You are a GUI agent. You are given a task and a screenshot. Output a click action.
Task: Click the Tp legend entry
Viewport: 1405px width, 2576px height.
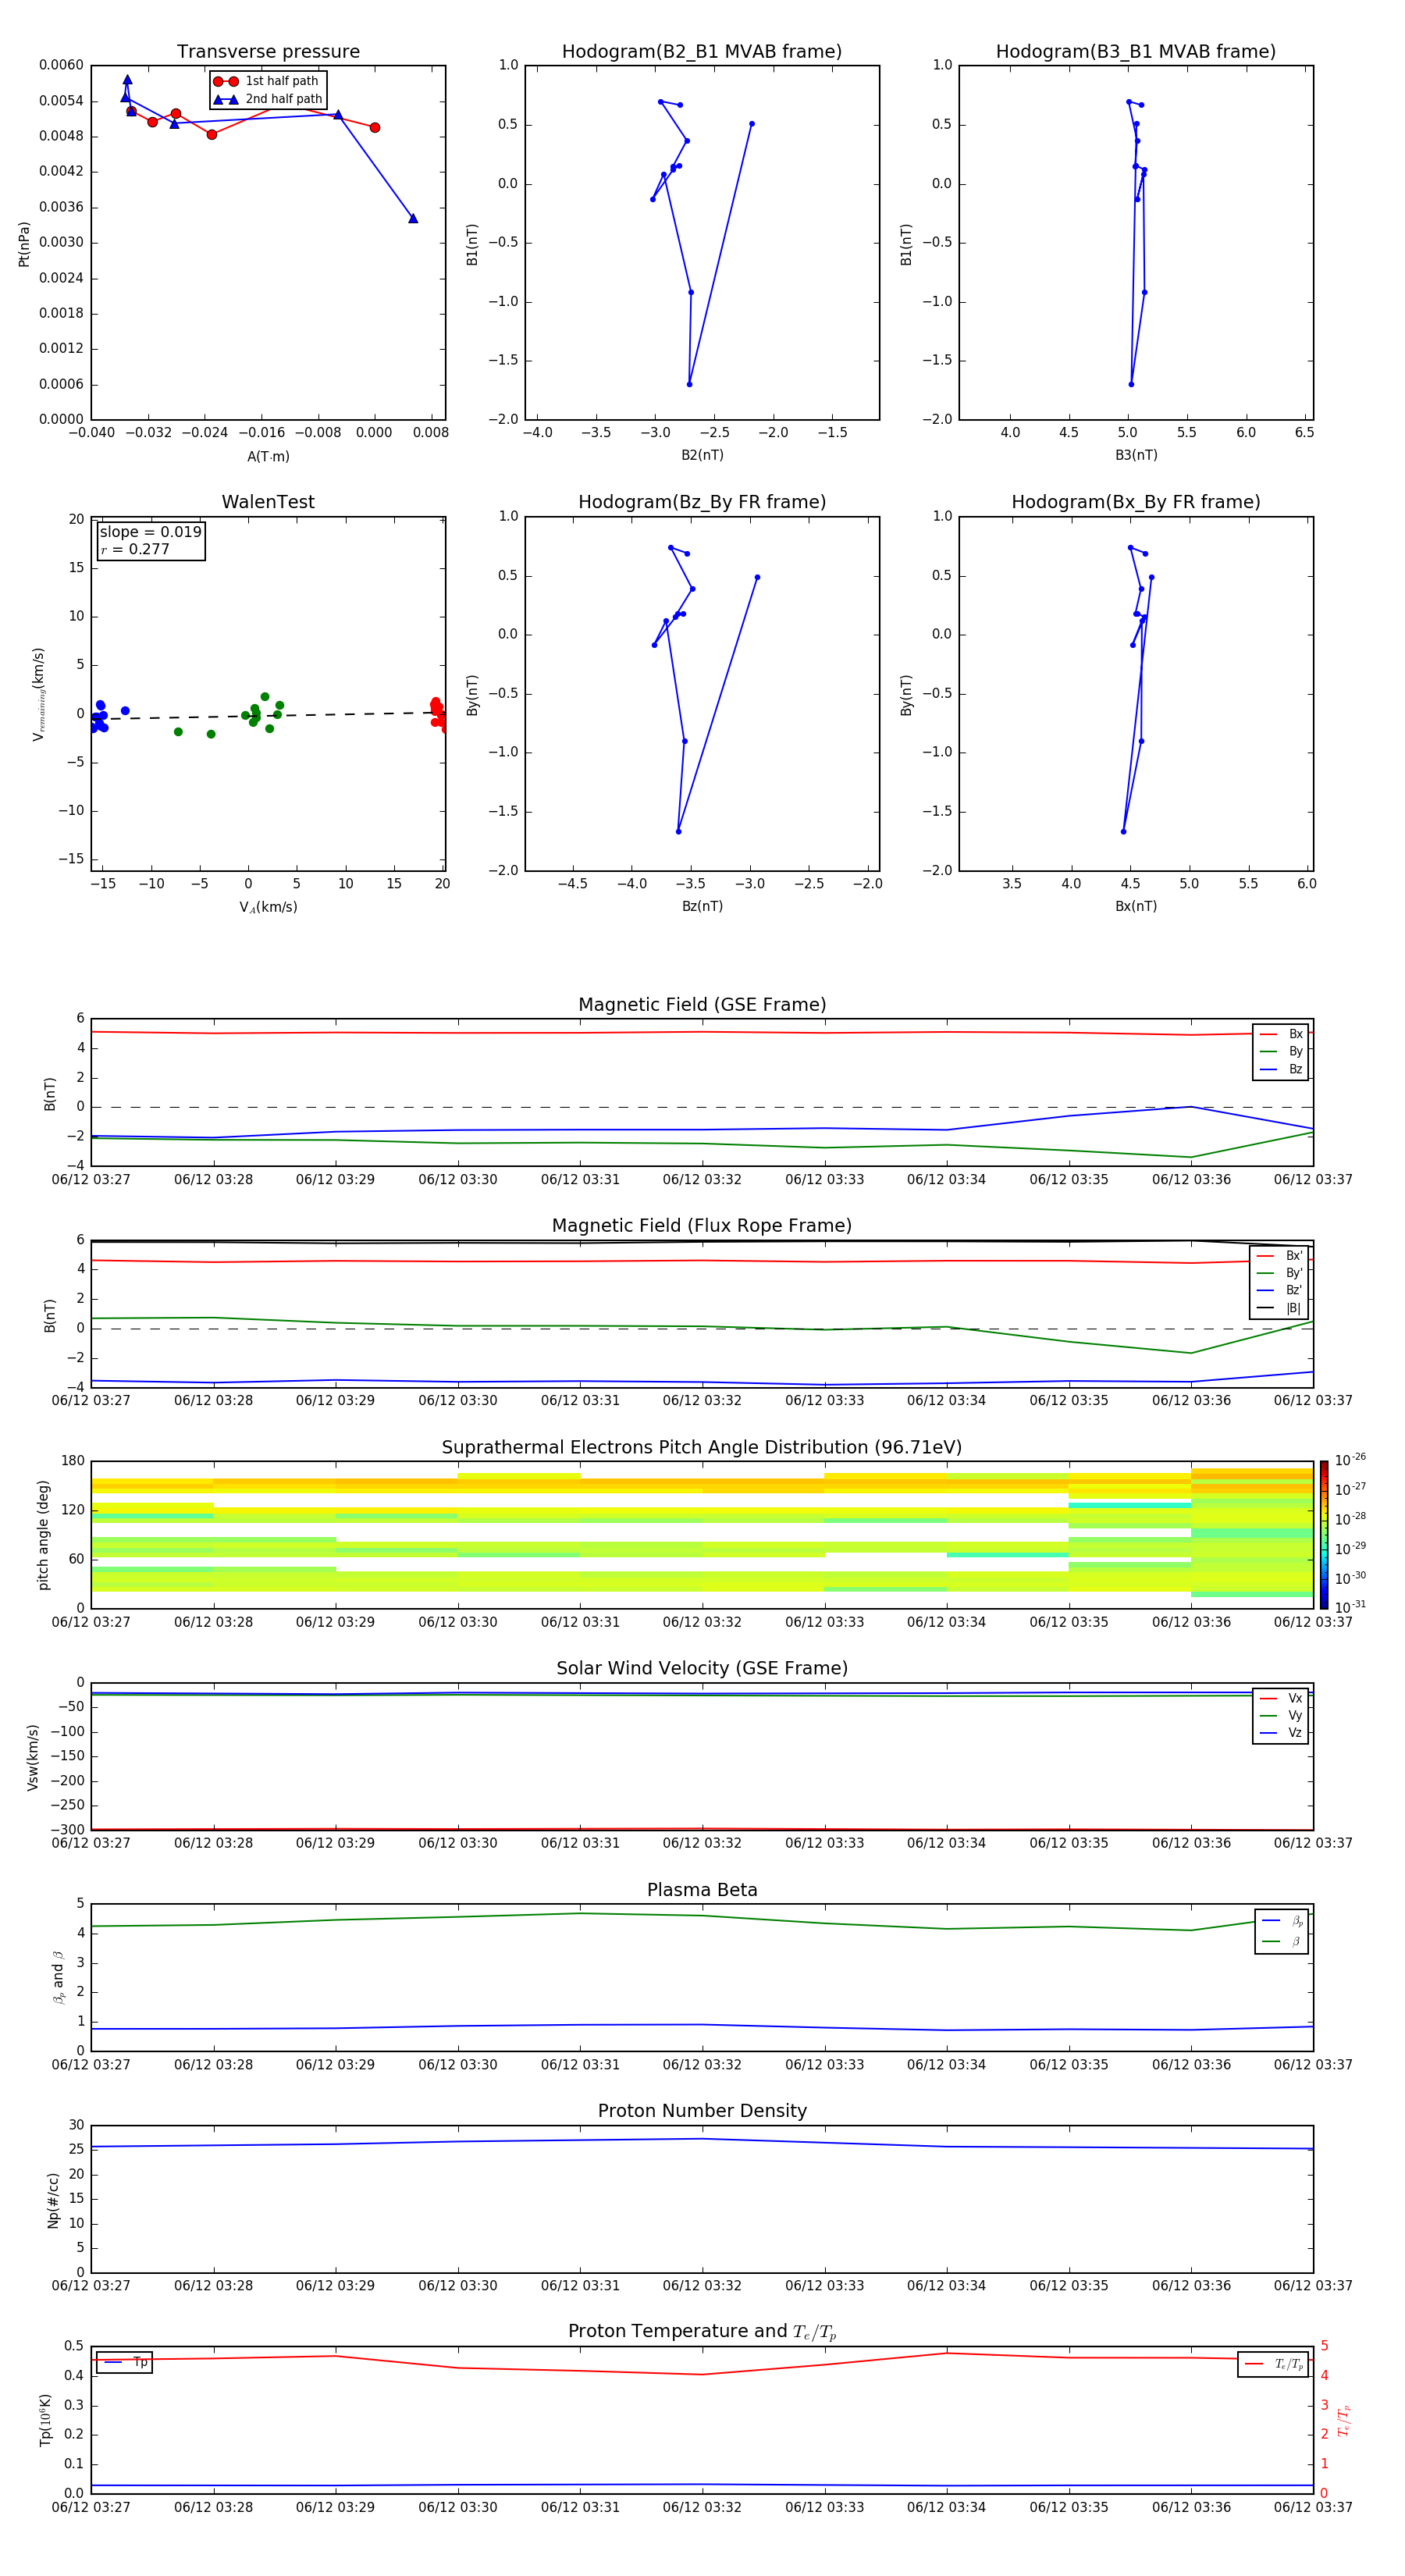coord(124,2362)
